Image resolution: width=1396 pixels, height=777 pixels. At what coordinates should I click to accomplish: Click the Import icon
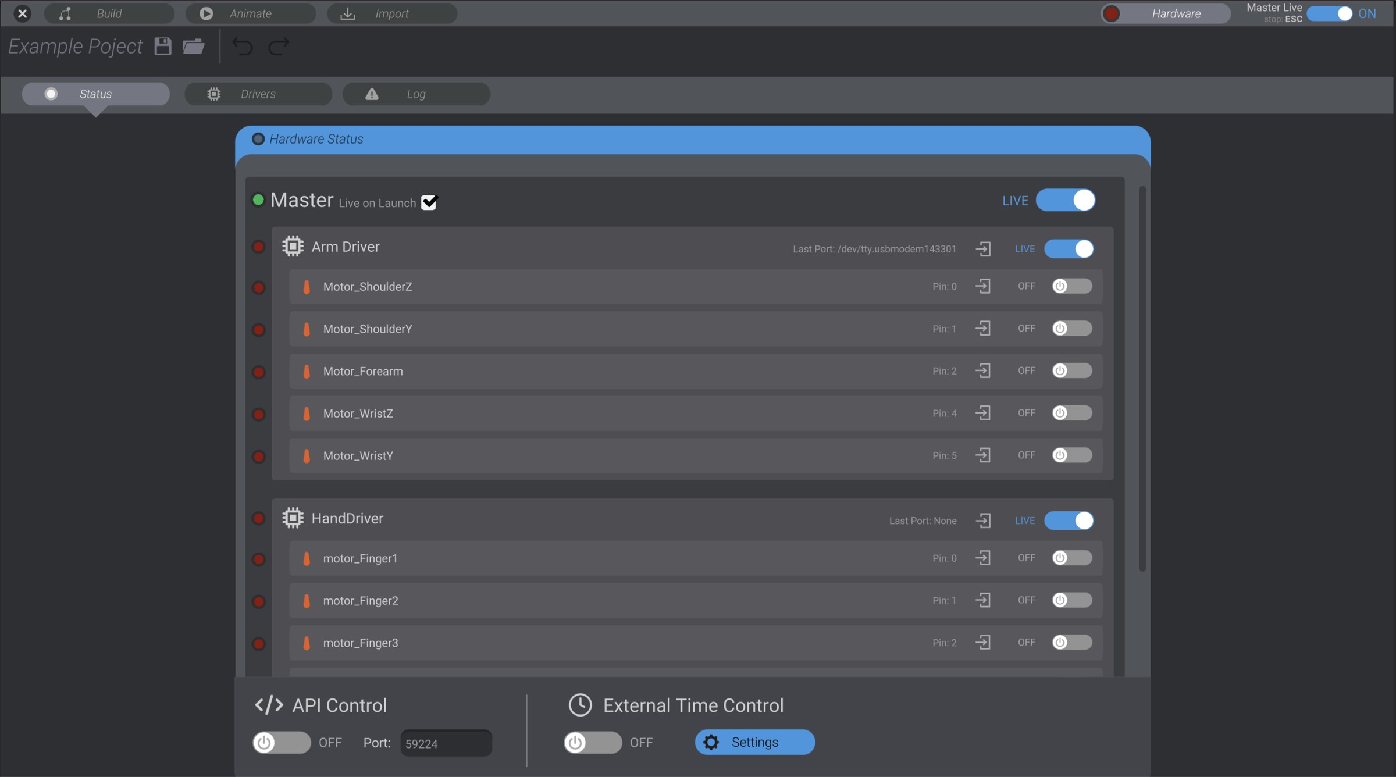[x=347, y=13]
